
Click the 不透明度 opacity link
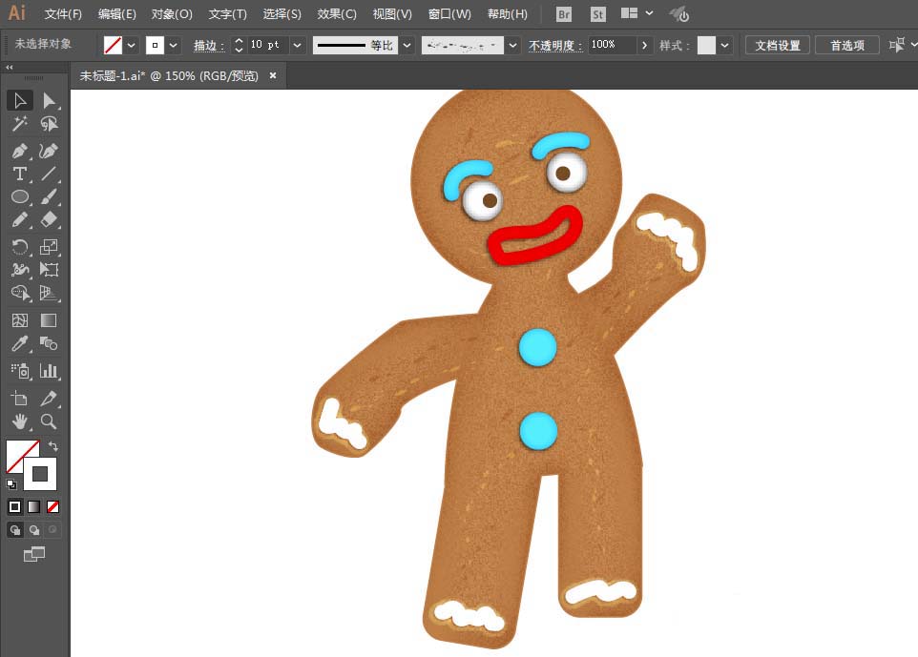(x=555, y=46)
